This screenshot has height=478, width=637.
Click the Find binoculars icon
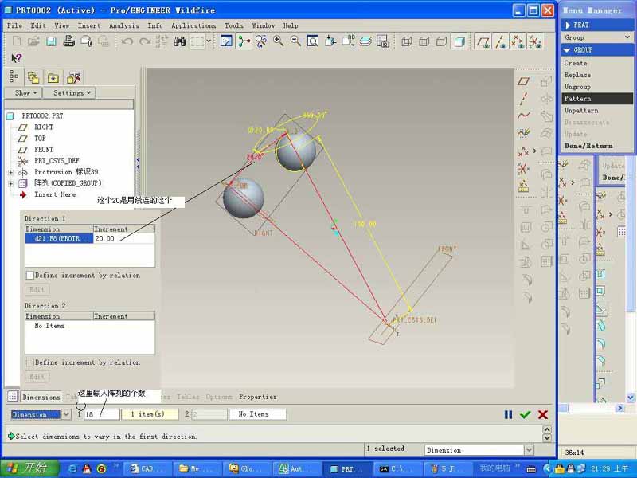180,41
